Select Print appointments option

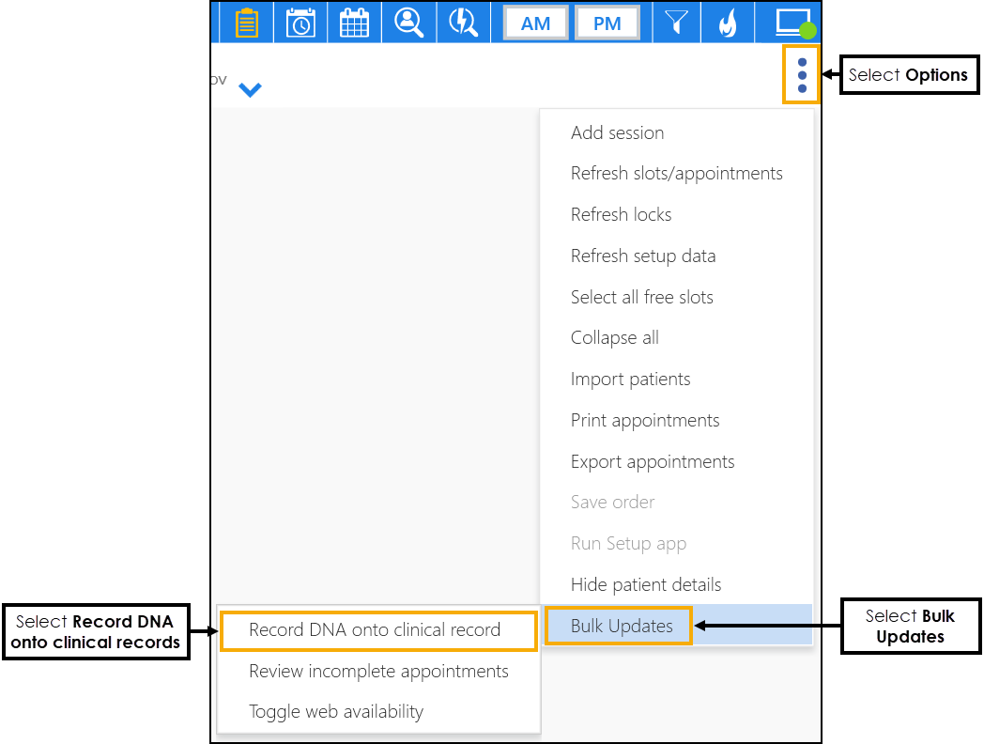pyautogui.click(x=645, y=421)
